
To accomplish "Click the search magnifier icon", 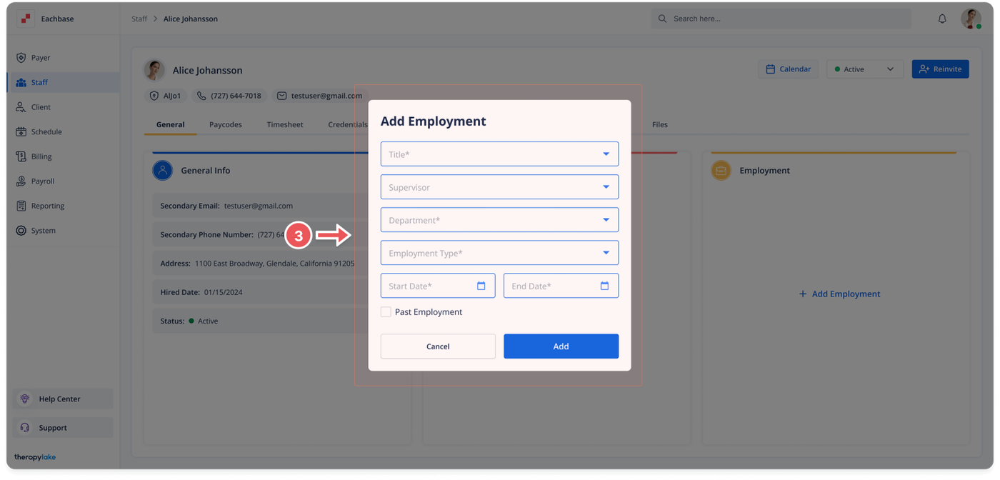I will point(662,19).
